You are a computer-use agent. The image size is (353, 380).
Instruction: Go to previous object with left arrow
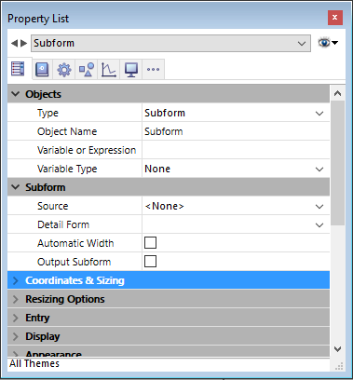[14, 43]
